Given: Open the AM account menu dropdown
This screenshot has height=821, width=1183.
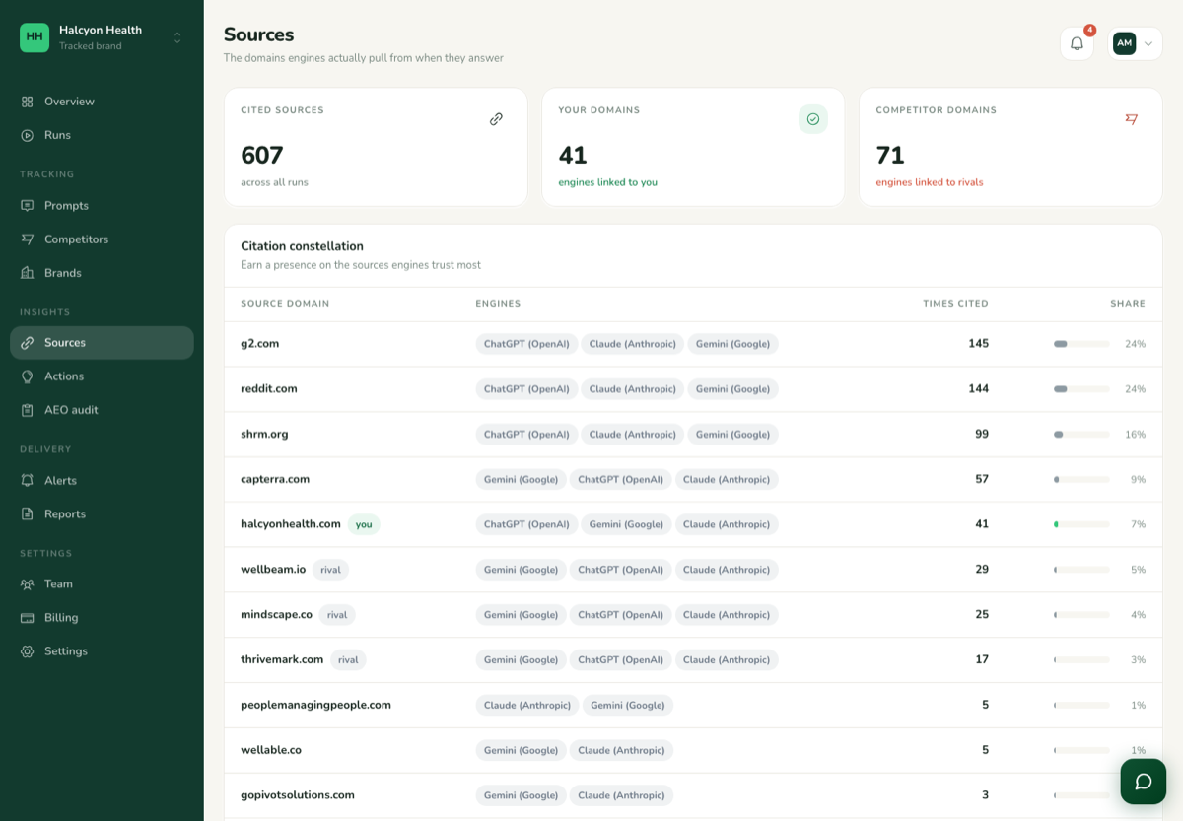Looking at the screenshot, I should [1135, 43].
